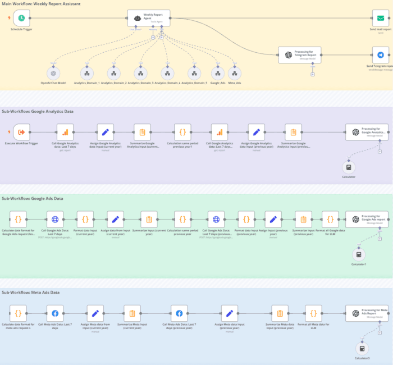
Task: Click 'Sub-Workflow: Google Analytics Data' title
Action: coord(38,111)
